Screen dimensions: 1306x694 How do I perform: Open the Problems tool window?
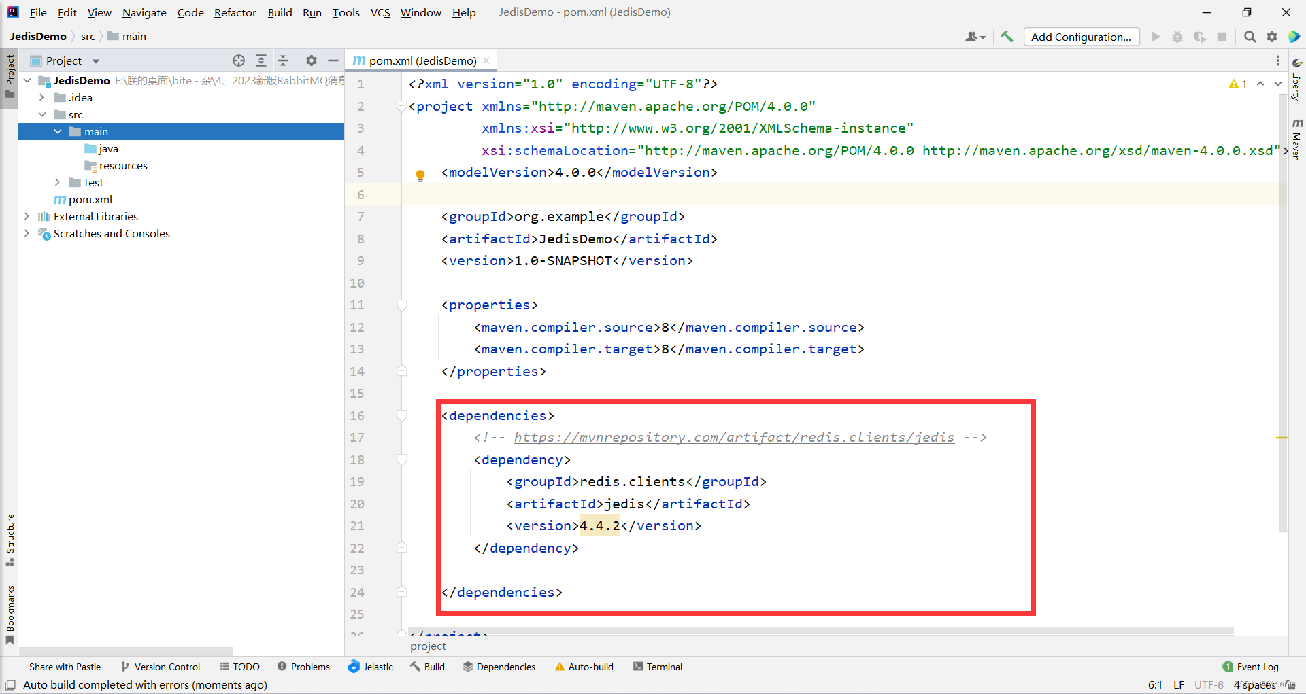click(x=303, y=667)
